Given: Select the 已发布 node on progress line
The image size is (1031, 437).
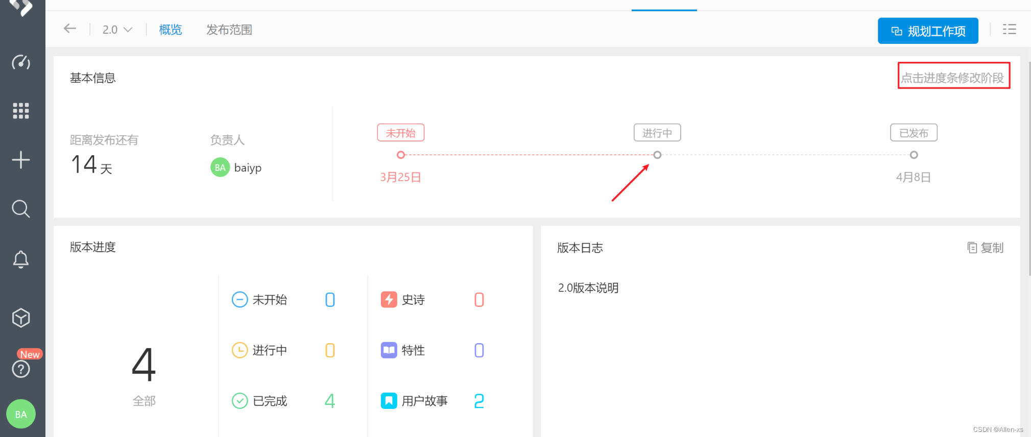Looking at the screenshot, I should tap(914, 155).
